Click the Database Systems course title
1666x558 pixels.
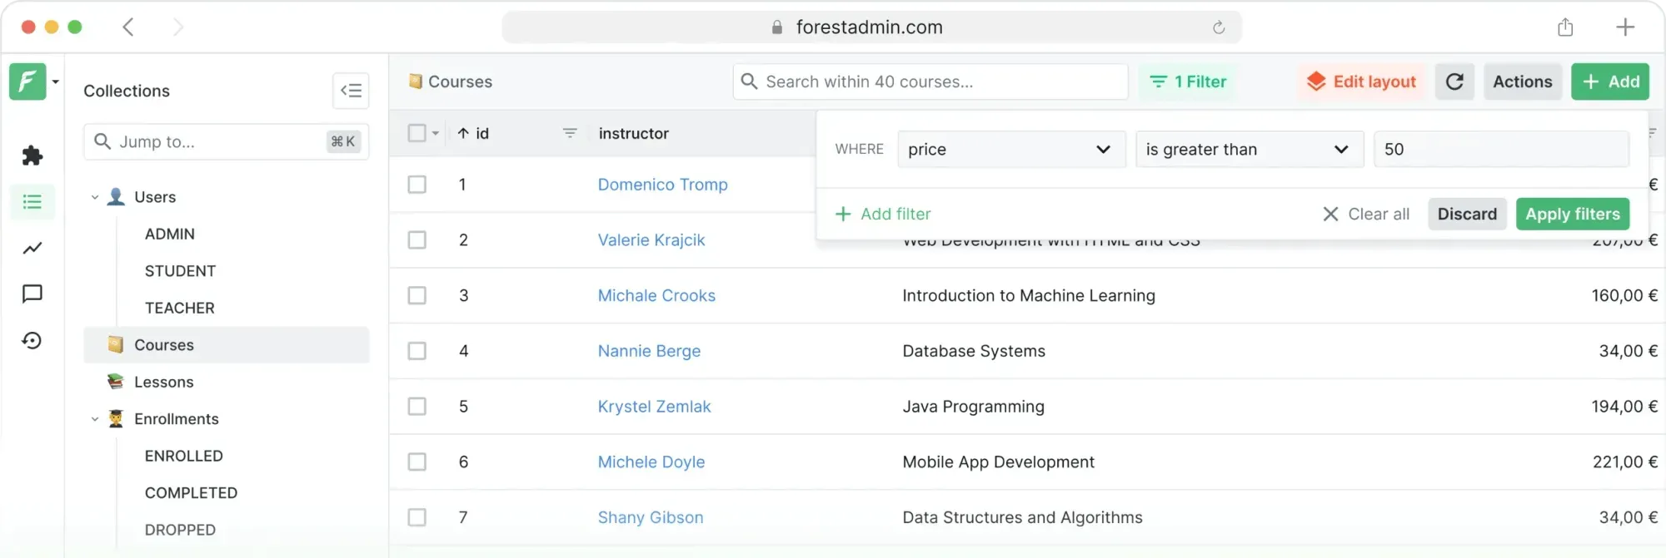pyautogui.click(x=974, y=351)
